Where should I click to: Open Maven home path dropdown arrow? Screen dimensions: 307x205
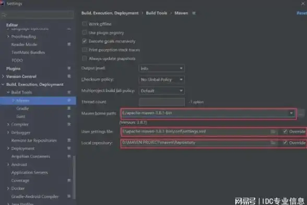[291, 113]
